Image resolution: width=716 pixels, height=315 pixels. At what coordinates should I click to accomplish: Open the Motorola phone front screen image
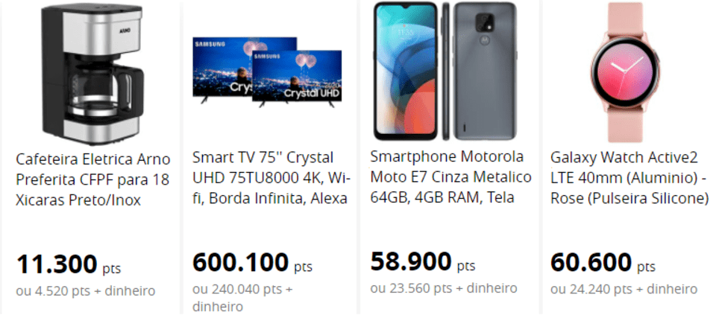click(405, 71)
